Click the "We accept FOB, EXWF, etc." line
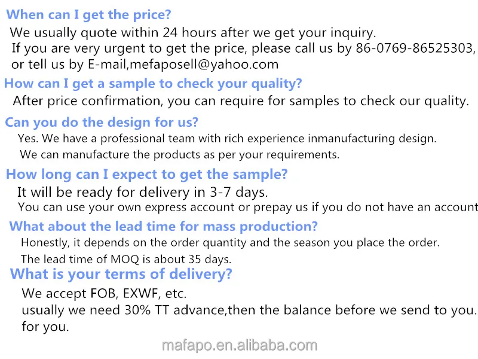Screen dimensions: 478x359 pos(104,294)
